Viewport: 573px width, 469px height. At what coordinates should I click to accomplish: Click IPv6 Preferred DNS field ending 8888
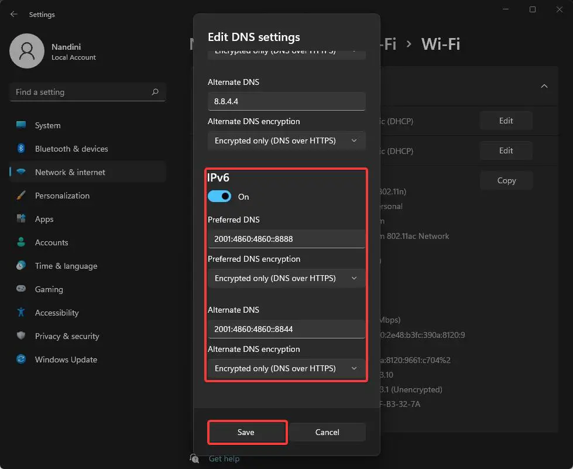pyautogui.click(x=287, y=239)
